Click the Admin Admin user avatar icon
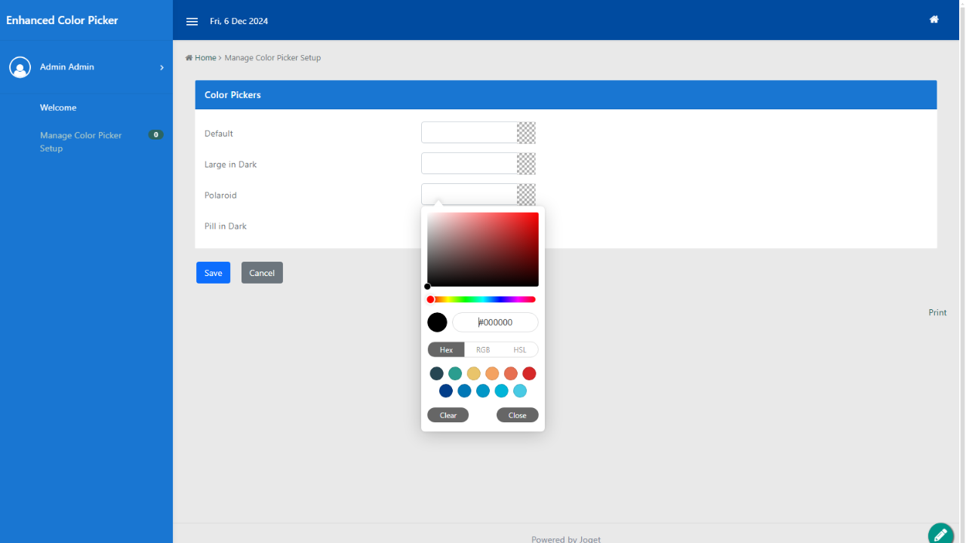 [x=20, y=67]
